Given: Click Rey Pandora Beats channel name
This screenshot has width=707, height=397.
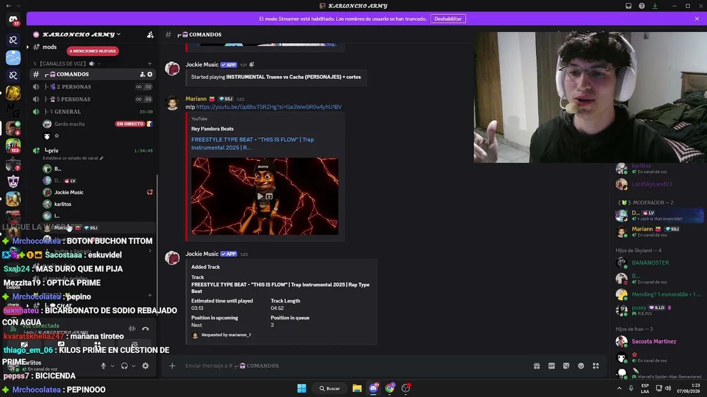Looking at the screenshot, I should (x=212, y=129).
